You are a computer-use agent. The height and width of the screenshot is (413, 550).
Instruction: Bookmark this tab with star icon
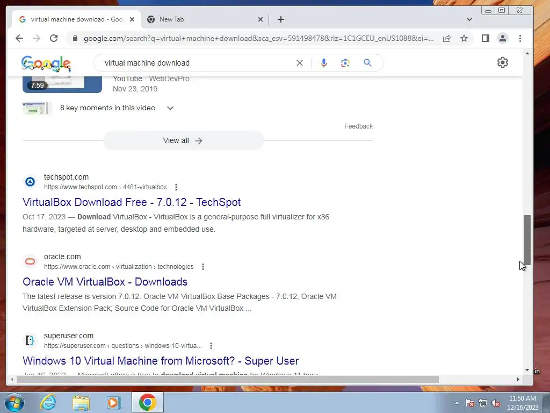pyautogui.click(x=464, y=38)
